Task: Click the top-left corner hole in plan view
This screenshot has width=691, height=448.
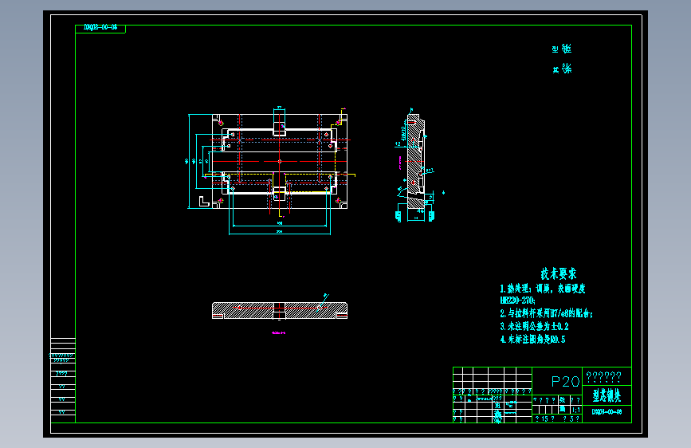Action: coord(221,123)
